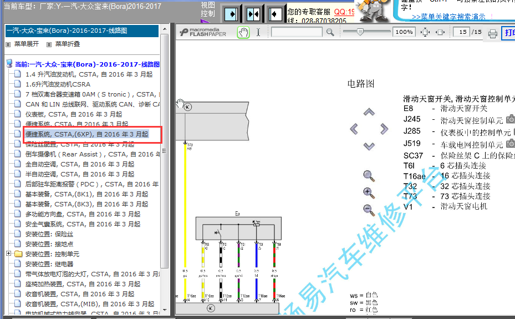Screen dimensions: 515x319
Task: Click the camera icon beside J245
Action: [x=511, y=119]
